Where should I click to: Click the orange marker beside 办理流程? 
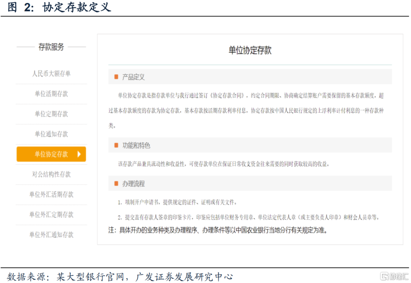pos(116,184)
